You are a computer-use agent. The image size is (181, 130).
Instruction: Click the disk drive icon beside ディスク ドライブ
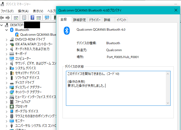[x=12, y=83]
